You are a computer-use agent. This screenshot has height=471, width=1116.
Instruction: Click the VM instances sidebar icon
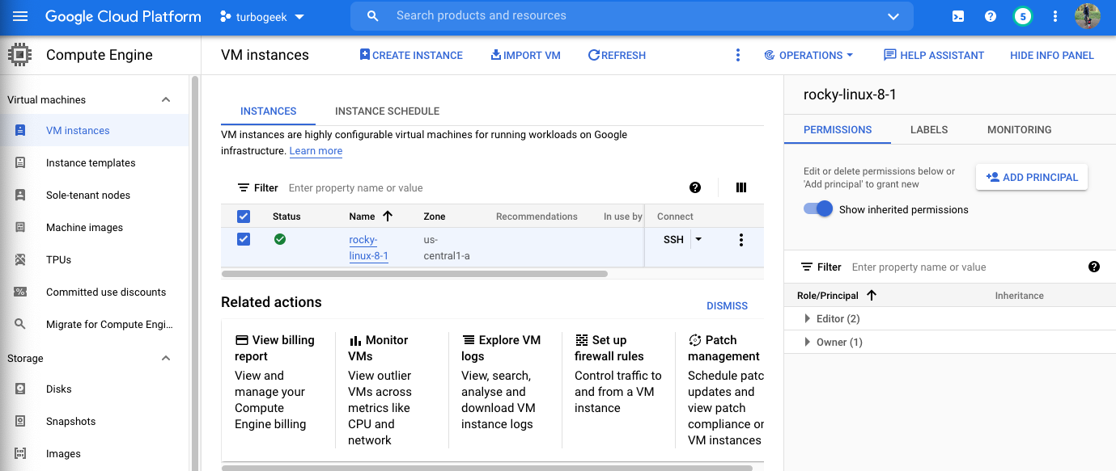20,130
